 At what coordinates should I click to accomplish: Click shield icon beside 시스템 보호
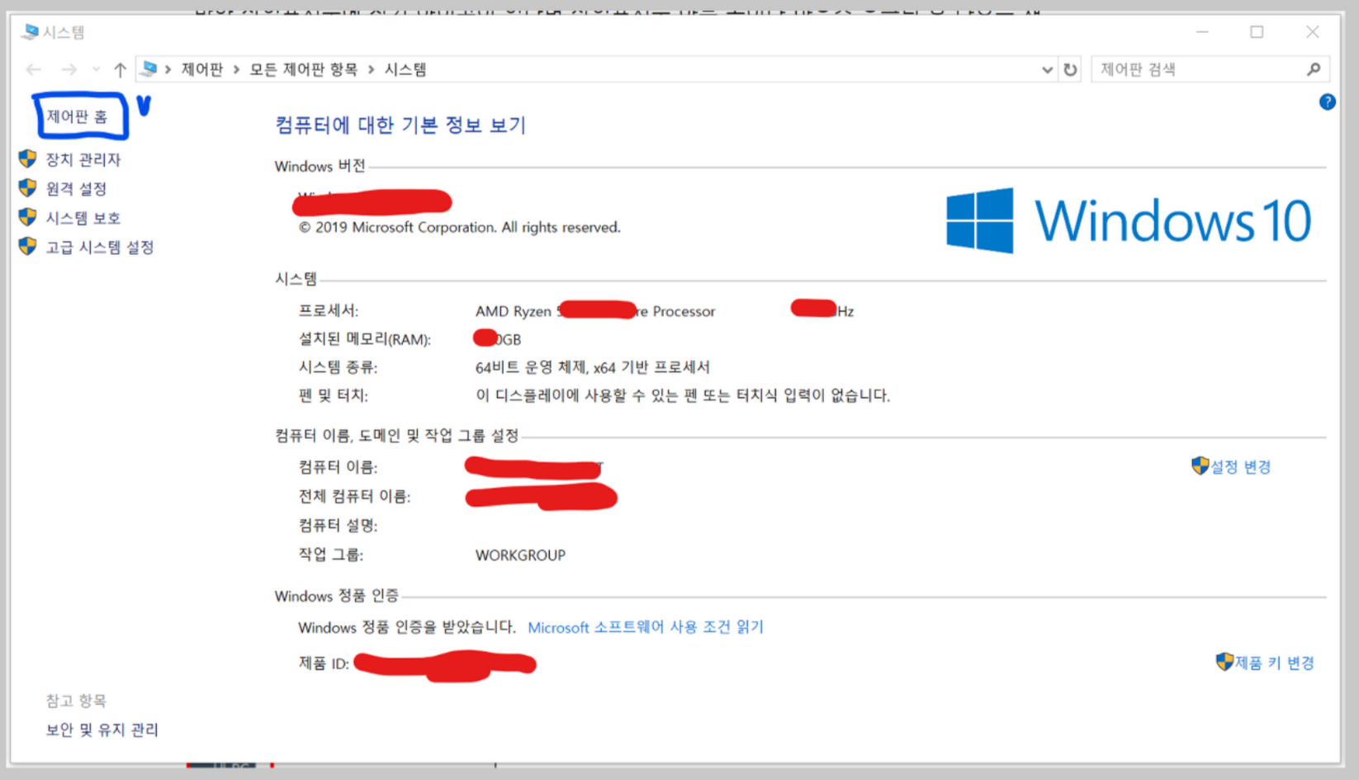[x=27, y=217]
